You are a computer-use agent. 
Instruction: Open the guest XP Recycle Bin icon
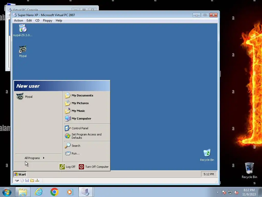tap(207, 155)
